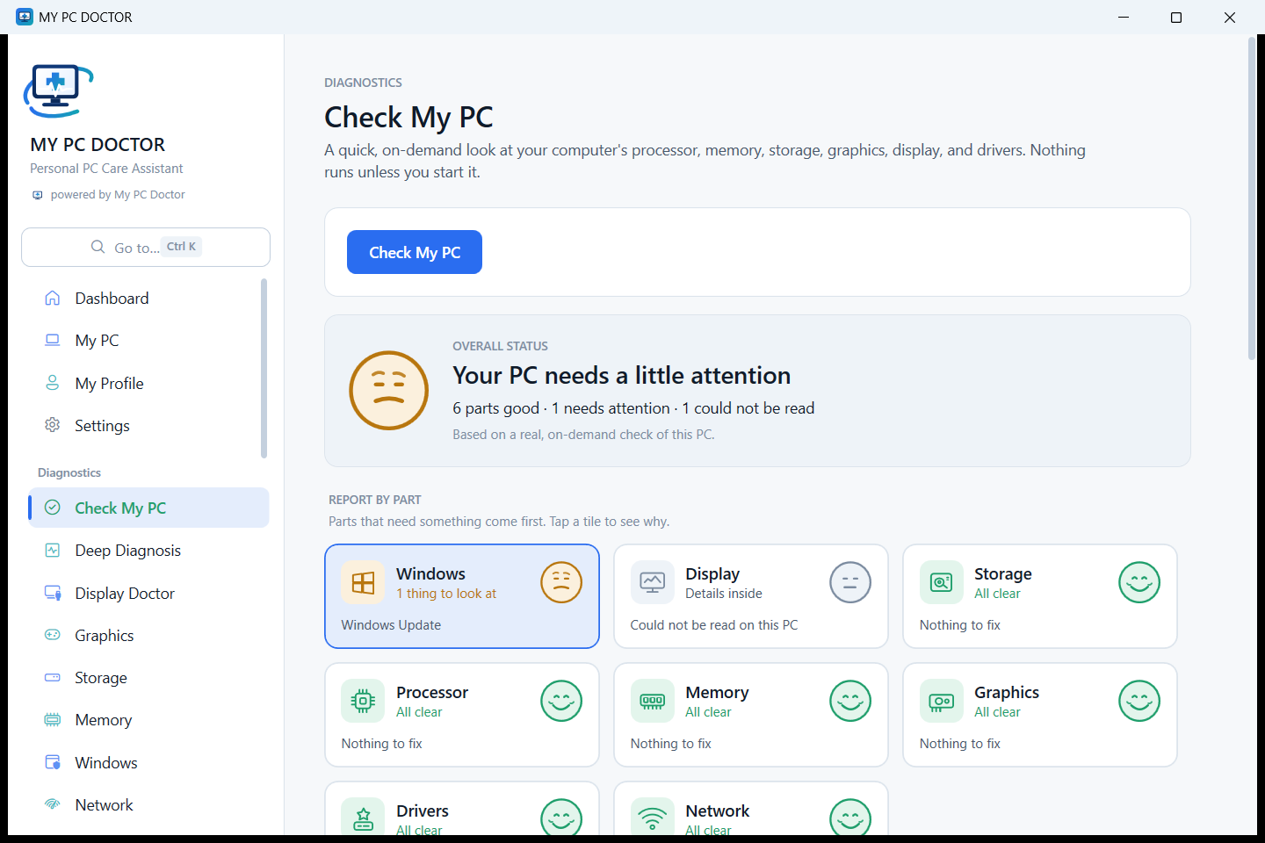Click the main page vertical scrollbar

tap(1252, 198)
